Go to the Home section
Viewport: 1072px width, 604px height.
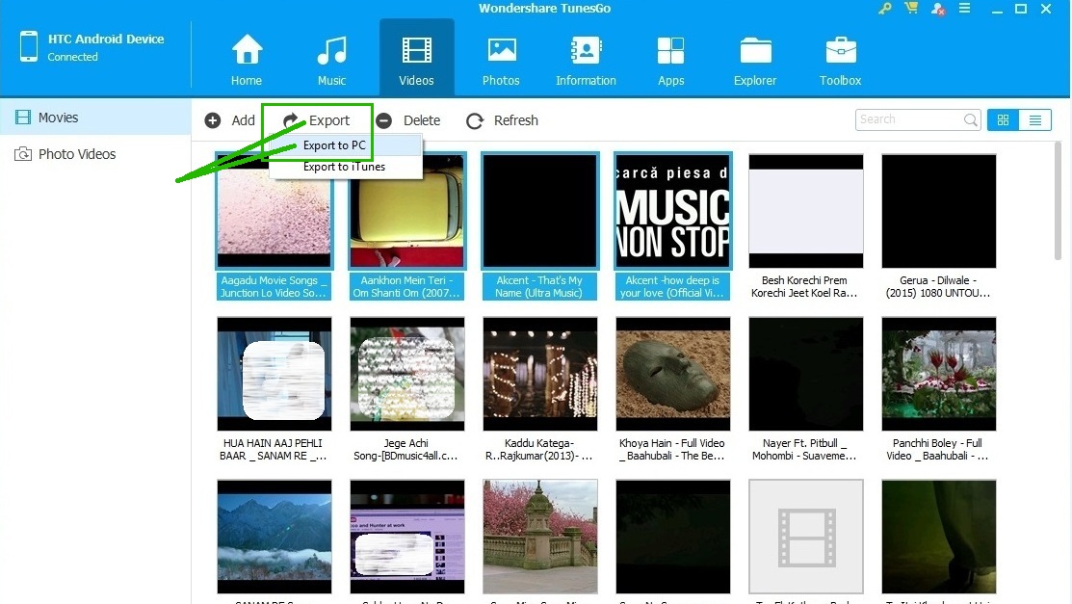pos(247,60)
